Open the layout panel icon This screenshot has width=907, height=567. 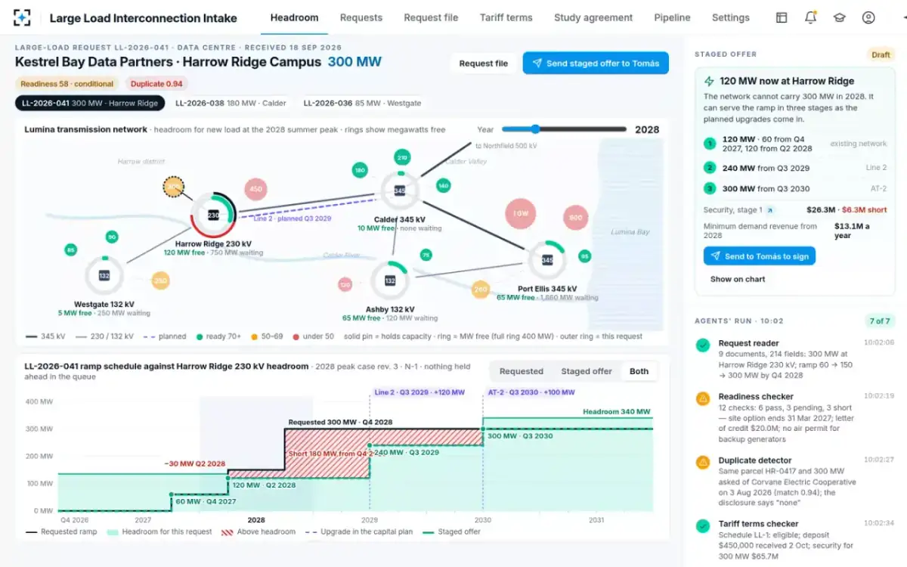[x=782, y=17]
